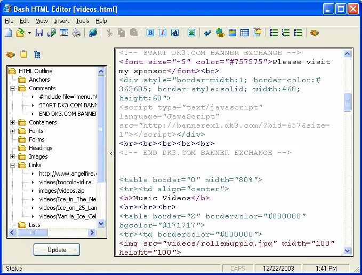This screenshot has height=275, width=362.
Task: Open a file with the folder toolbar icon
Action: [20, 33]
